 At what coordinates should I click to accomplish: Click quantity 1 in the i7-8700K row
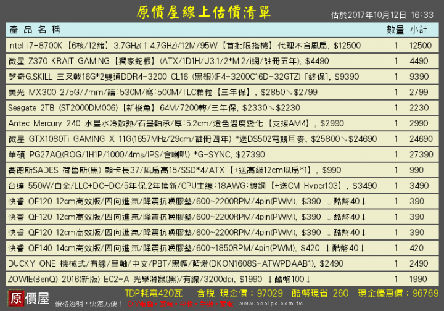point(396,45)
